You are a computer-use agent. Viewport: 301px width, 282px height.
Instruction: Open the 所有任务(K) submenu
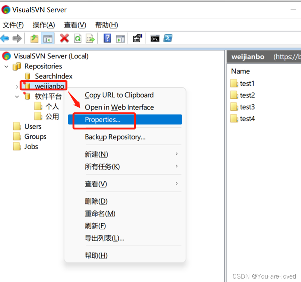tap(125, 167)
